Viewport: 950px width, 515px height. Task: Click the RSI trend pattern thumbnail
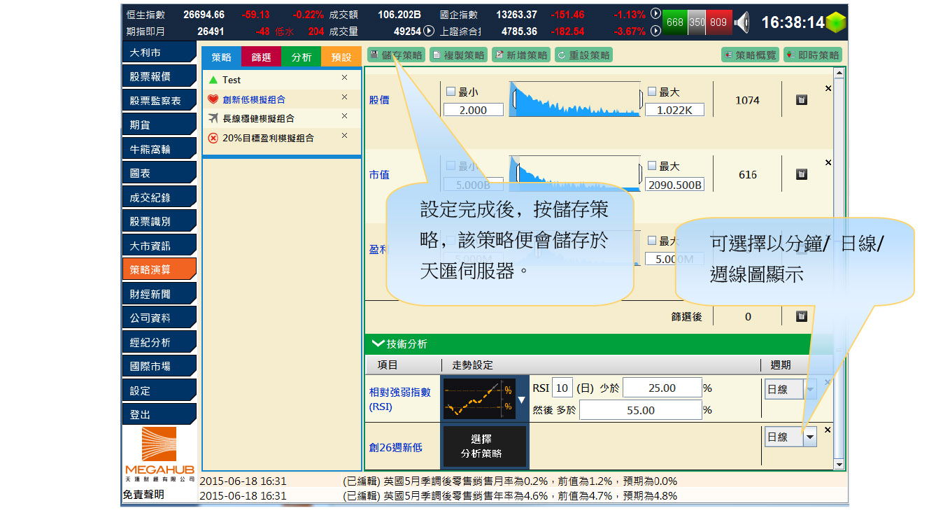[478, 400]
